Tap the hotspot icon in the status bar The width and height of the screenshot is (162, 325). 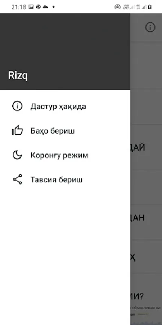pyautogui.click(x=118, y=7)
